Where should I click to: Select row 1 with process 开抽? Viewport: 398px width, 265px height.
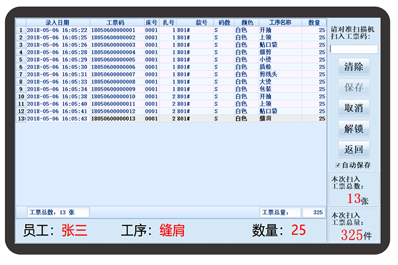click(164, 30)
